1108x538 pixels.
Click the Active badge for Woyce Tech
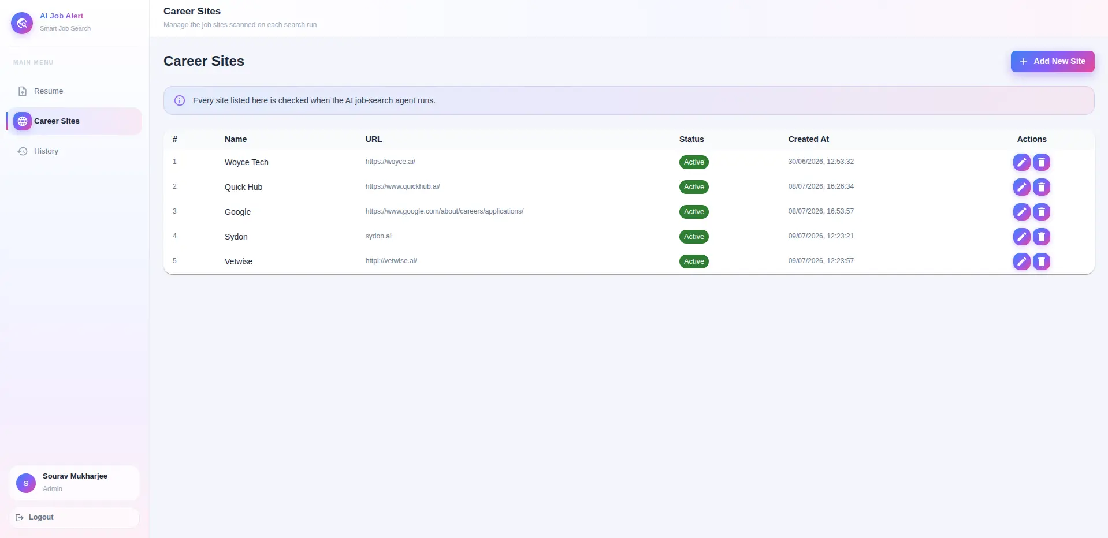click(x=694, y=162)
